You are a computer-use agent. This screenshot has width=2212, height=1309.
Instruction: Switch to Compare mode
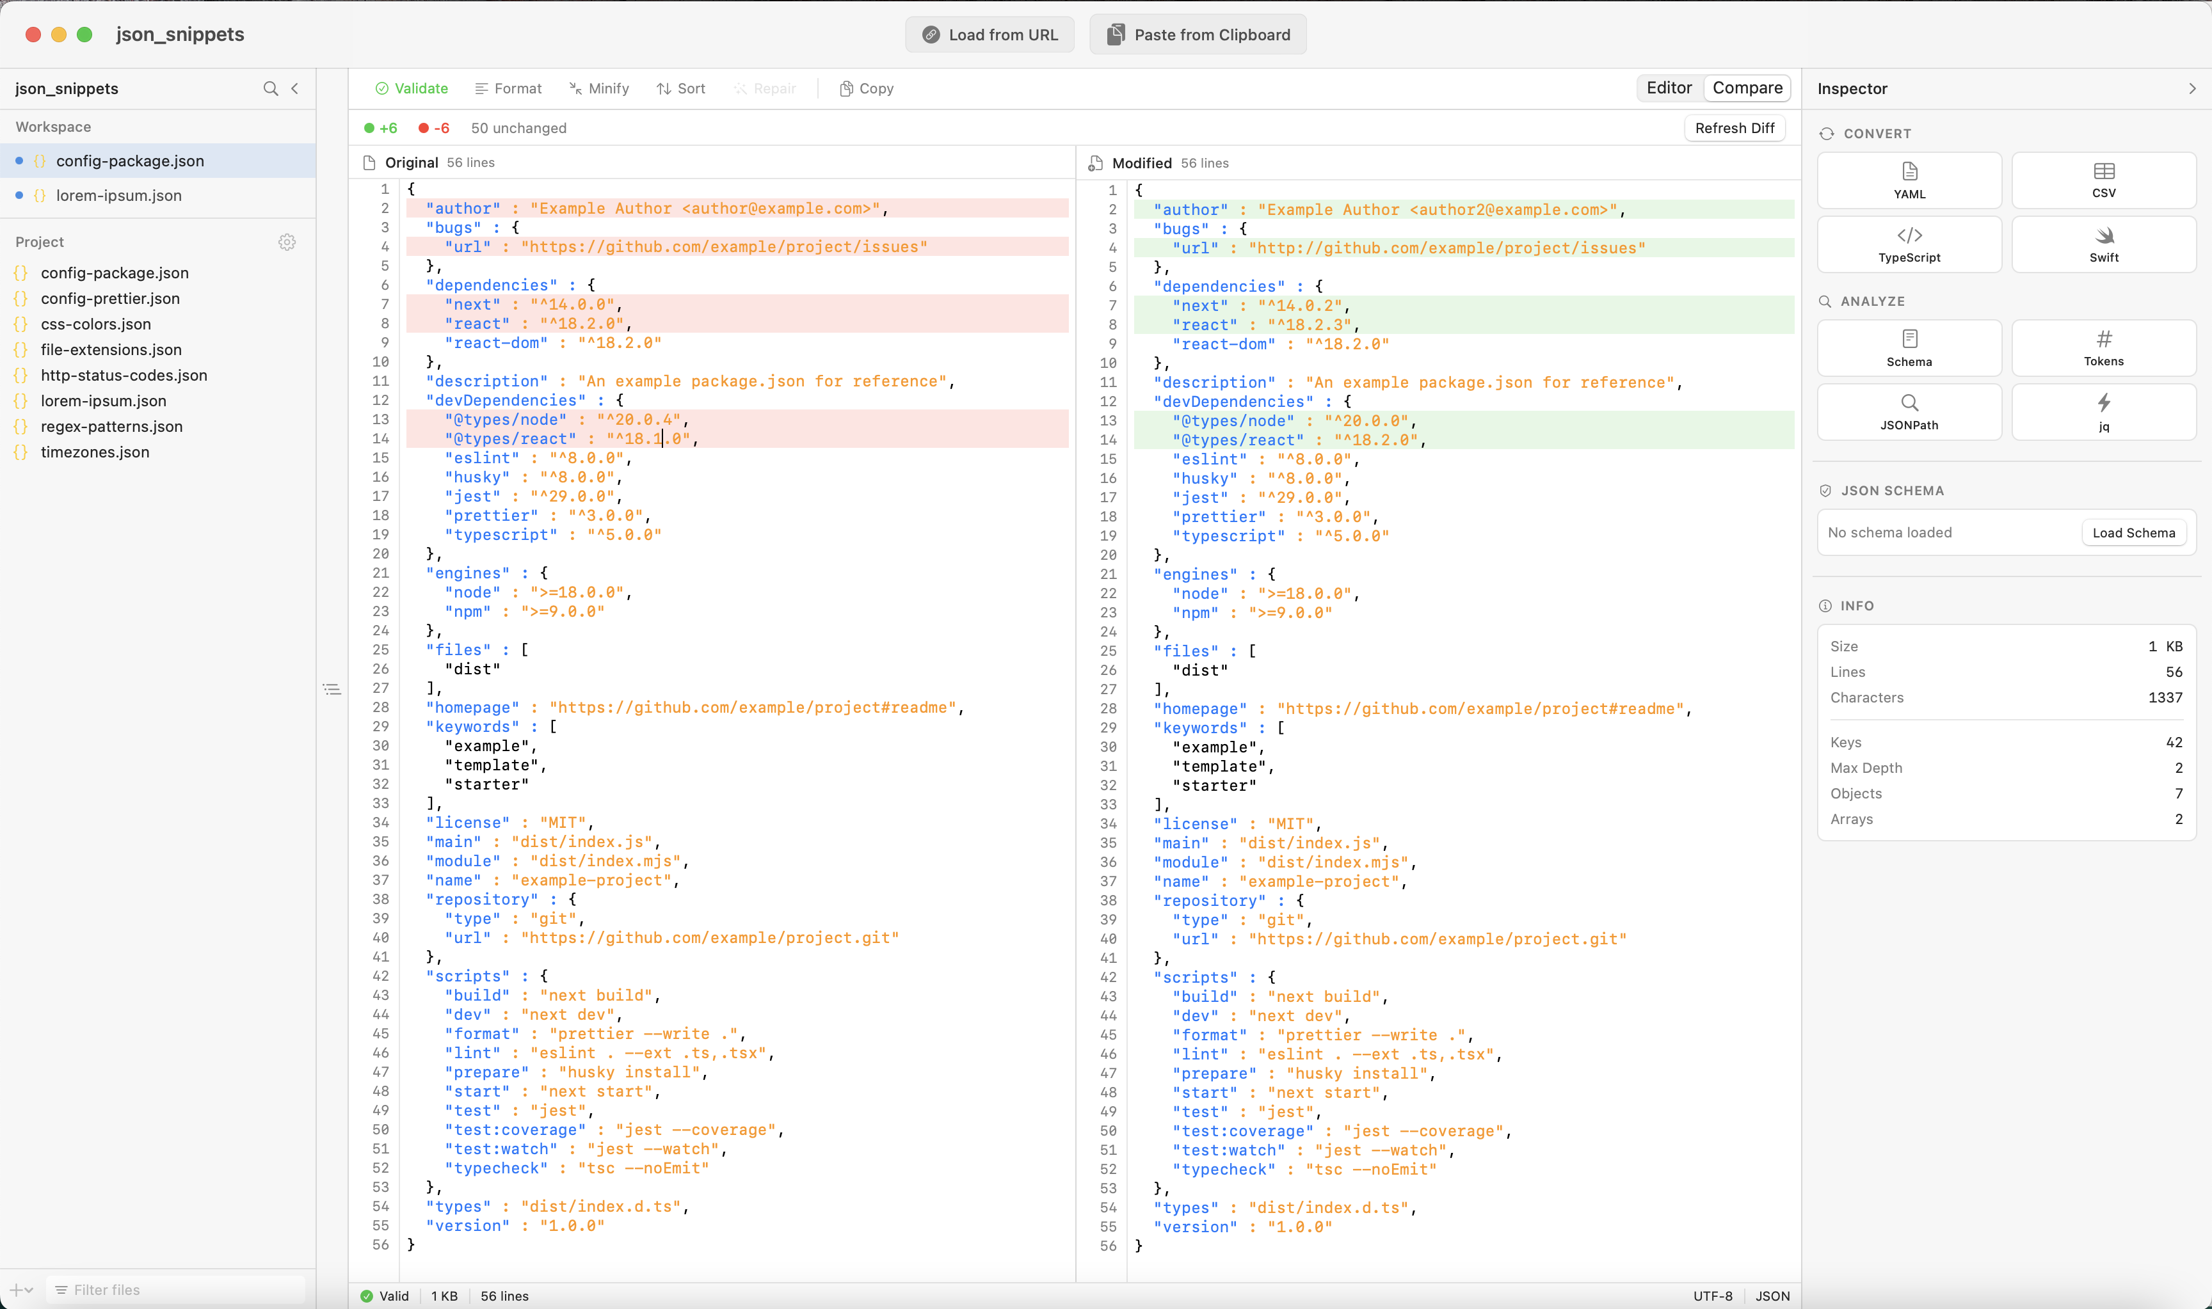coord(1746,88)
